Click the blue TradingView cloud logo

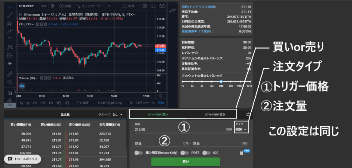point(22,86)
